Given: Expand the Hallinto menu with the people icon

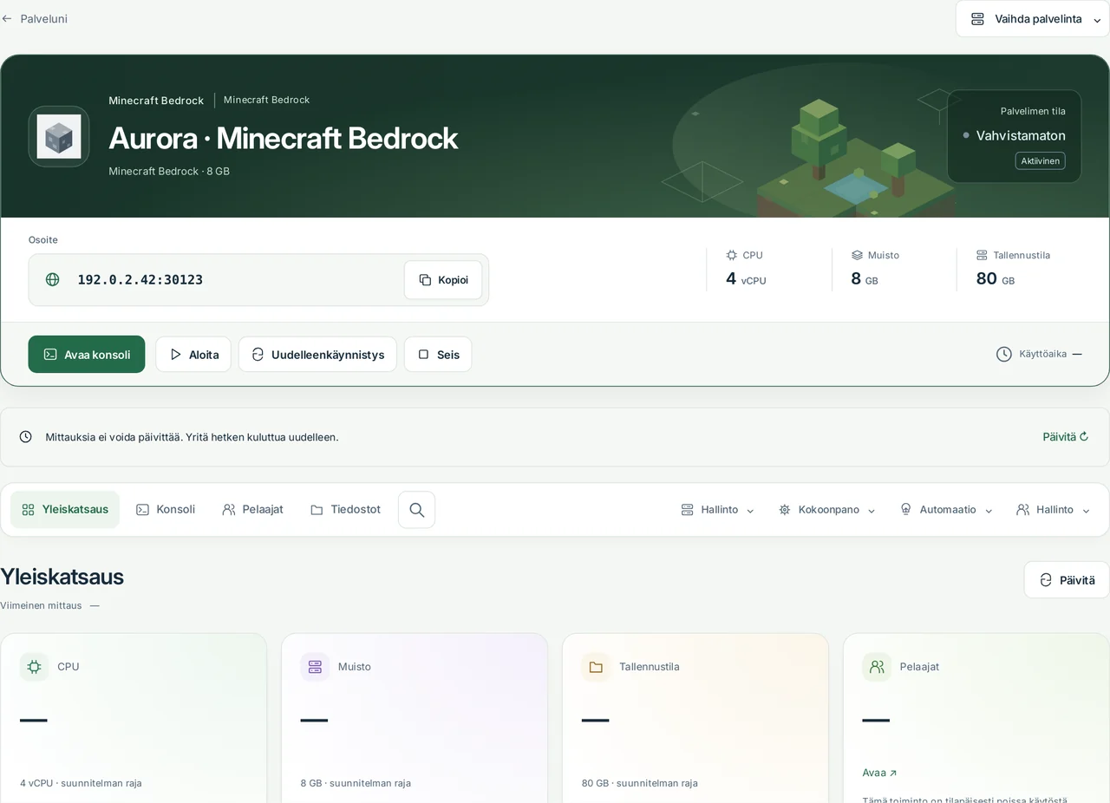Looking at the screenshot, I should tap(1053, 510).
